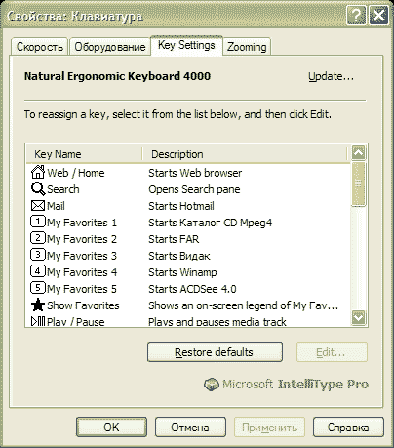Click the 'Starts Видак' description

point(179,256)
